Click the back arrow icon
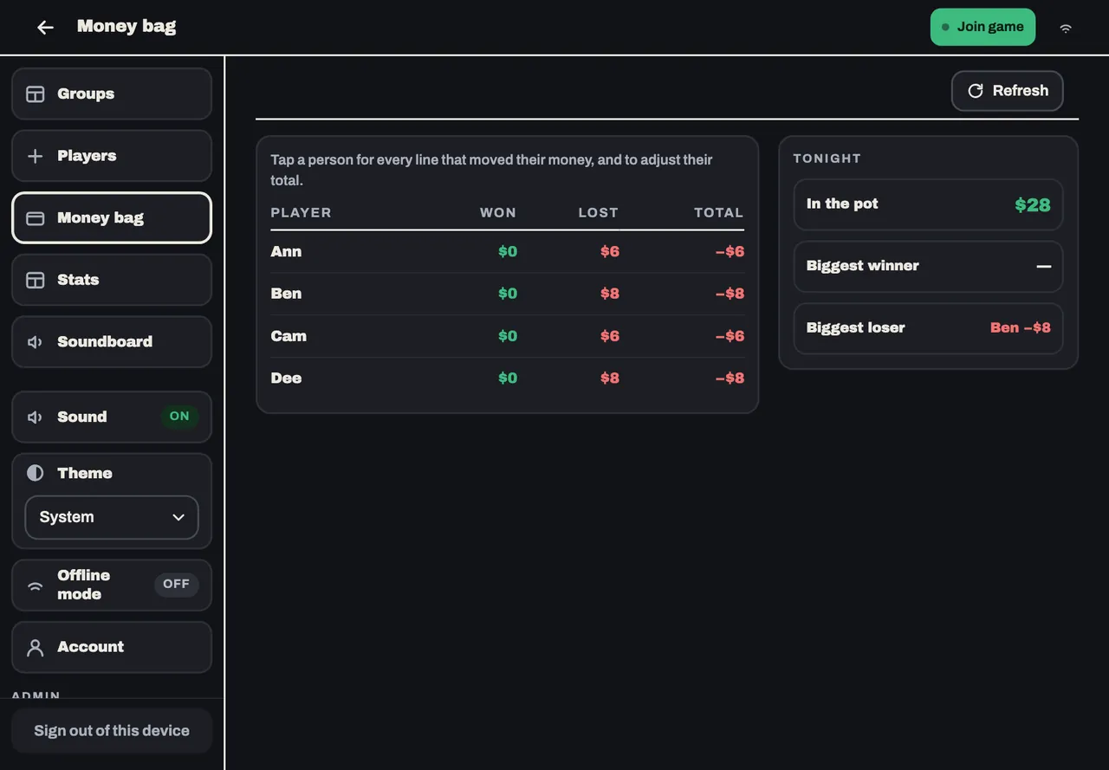 (x=45, y=28)
